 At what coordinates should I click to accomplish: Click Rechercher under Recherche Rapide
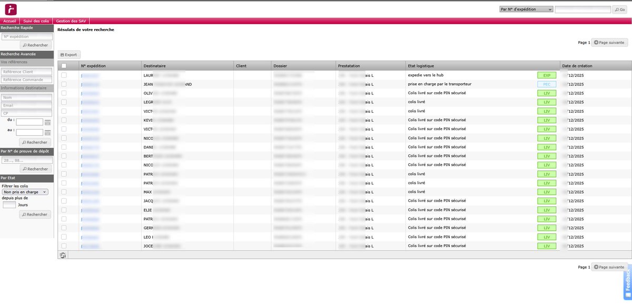click(35, 45)
